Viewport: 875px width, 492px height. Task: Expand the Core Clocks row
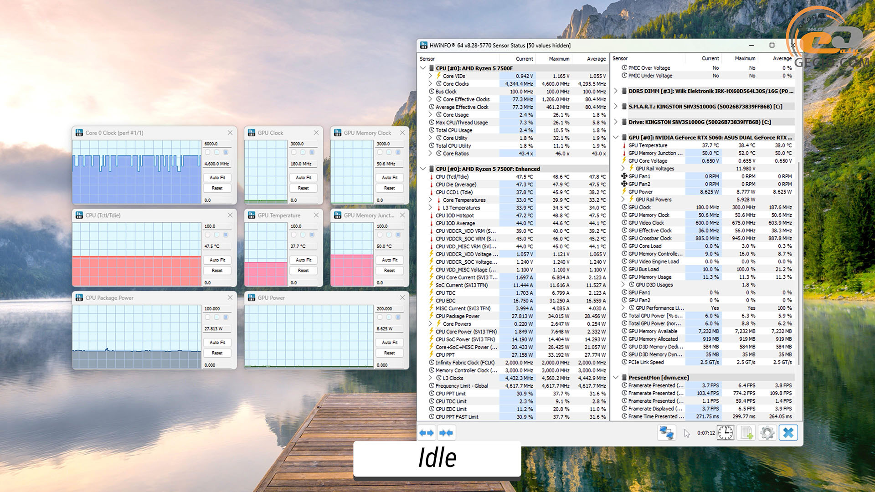coord(430,84)
